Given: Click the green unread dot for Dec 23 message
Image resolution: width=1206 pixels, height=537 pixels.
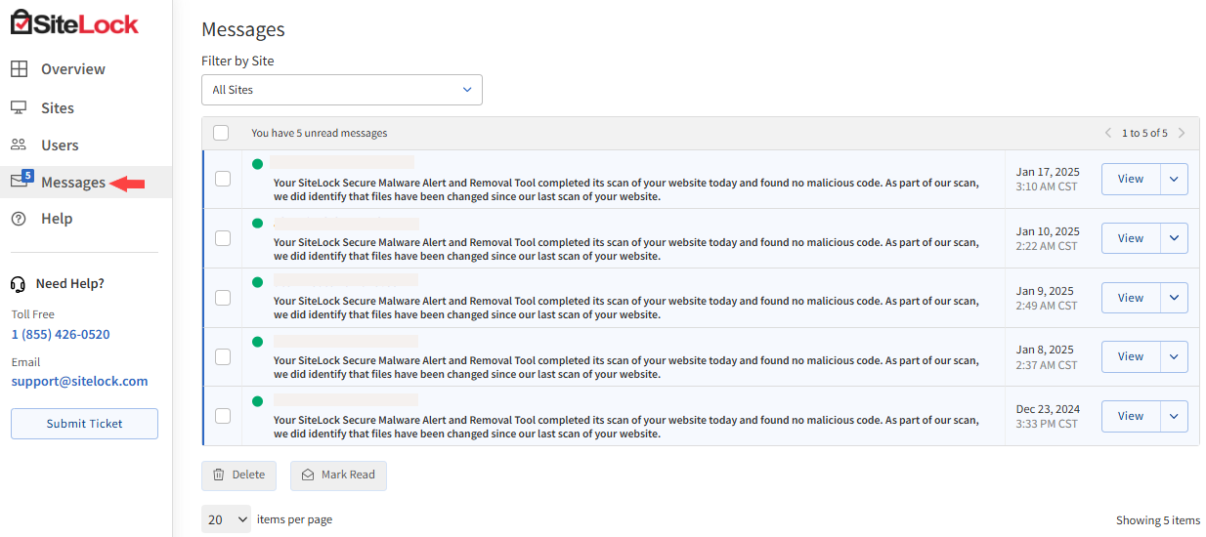Looking at the screenshot, I should click(258, 400).
